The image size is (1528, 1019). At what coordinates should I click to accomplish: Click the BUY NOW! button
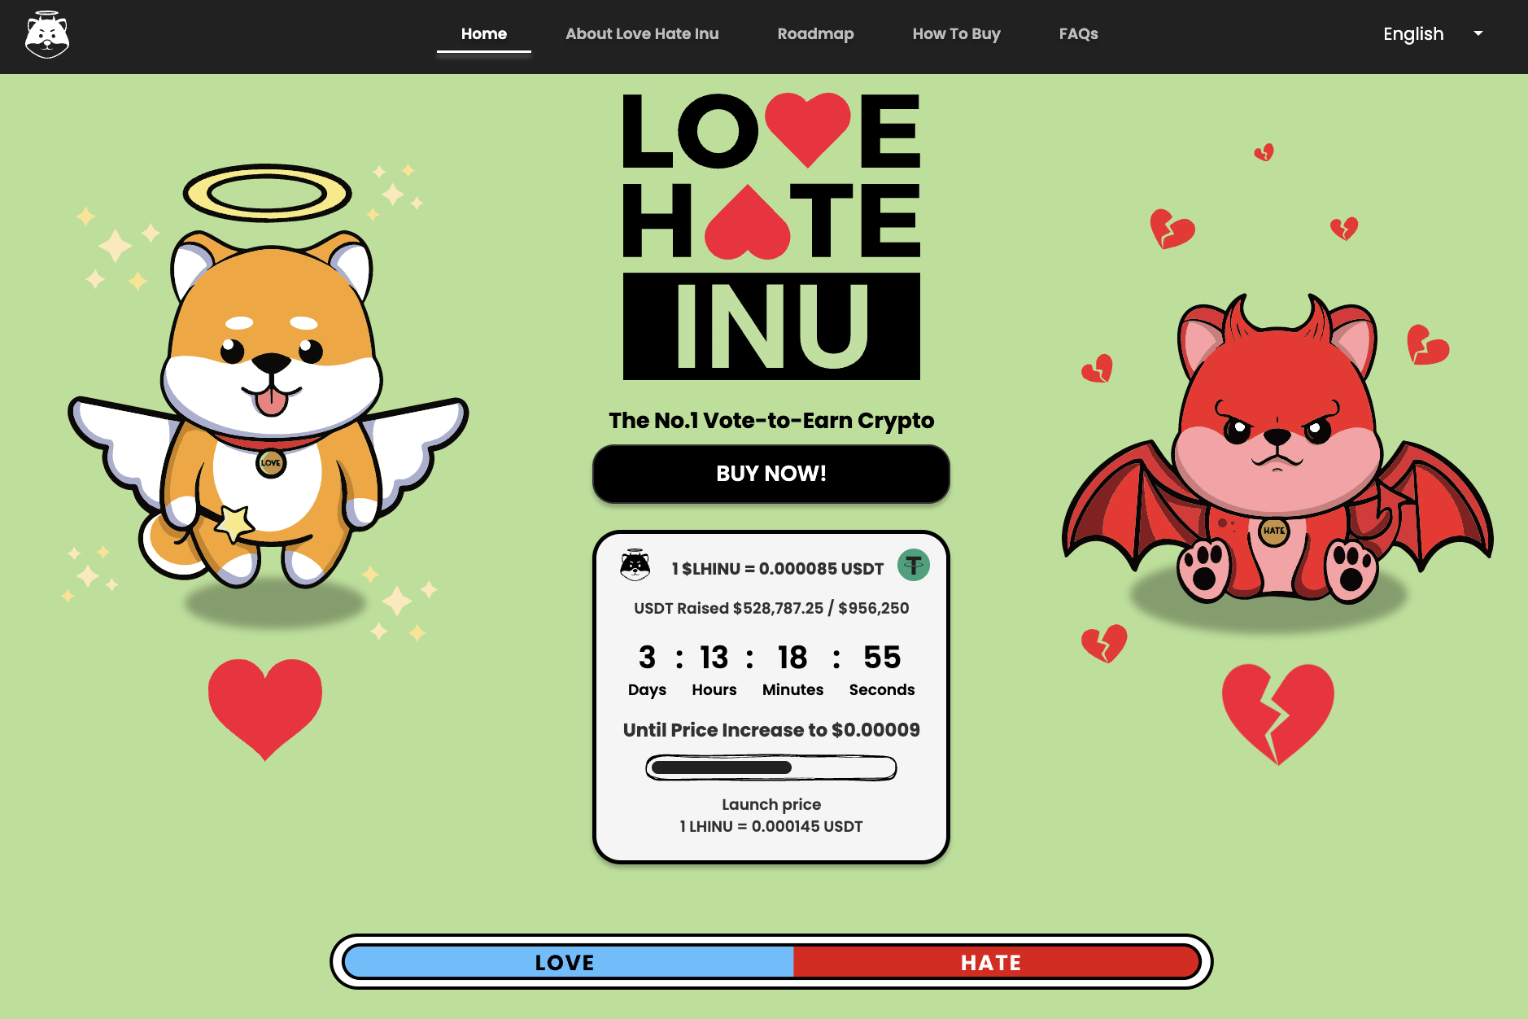(x=771, y=474)
